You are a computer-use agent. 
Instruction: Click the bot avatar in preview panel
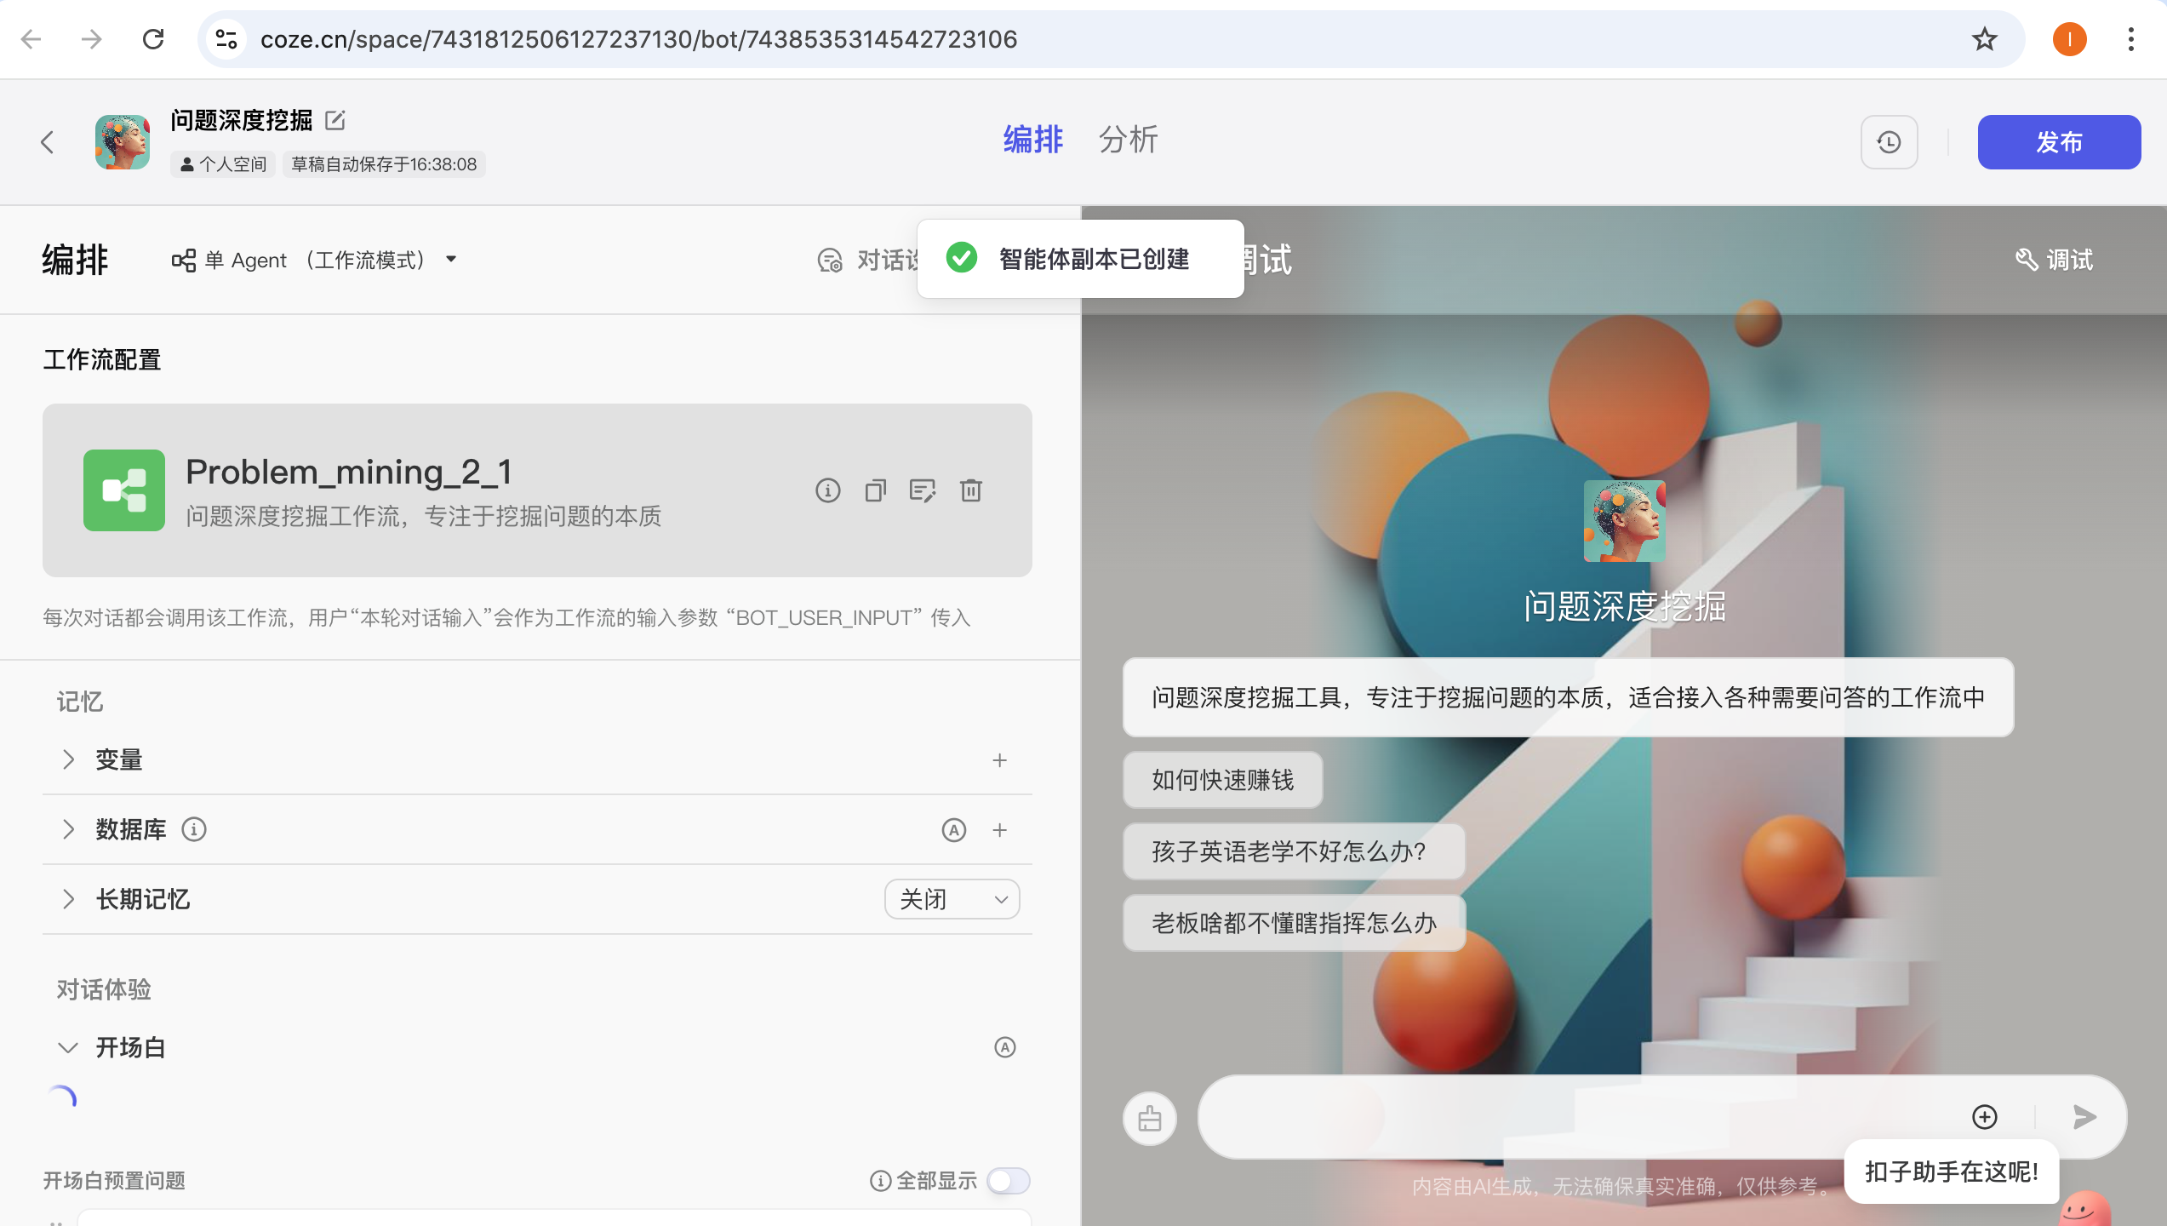[1624, 521]
